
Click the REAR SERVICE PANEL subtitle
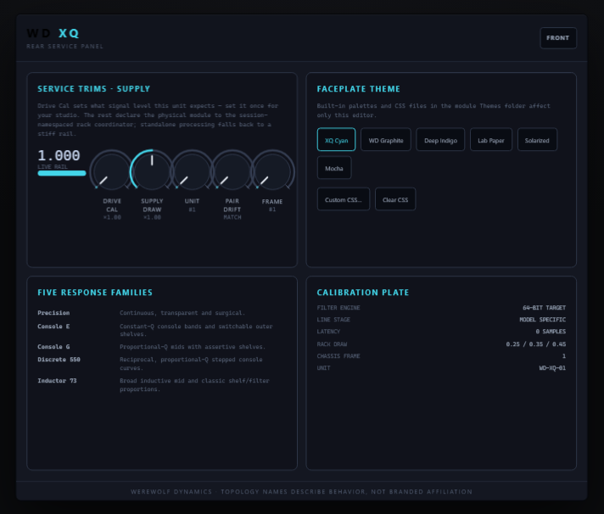click(64, 46)
